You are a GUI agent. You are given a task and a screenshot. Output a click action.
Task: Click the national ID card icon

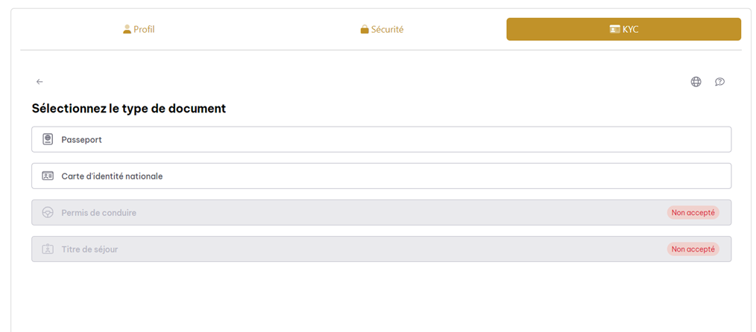pos(48,176)
